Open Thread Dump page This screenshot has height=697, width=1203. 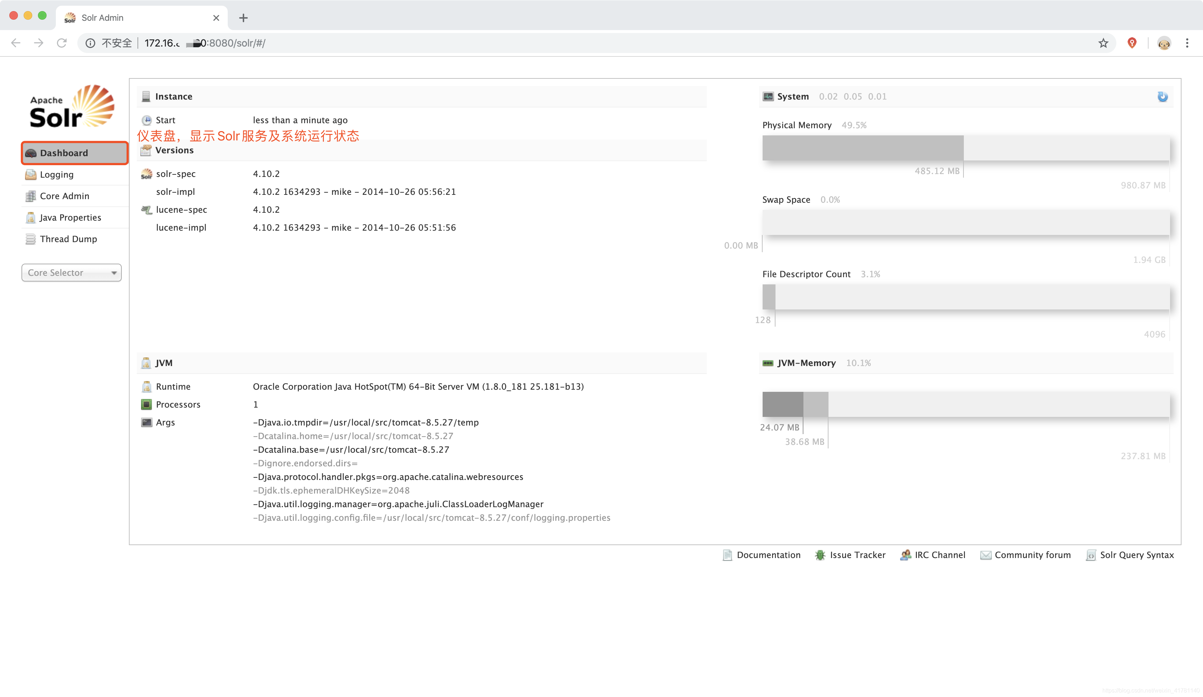coord(74,239)
